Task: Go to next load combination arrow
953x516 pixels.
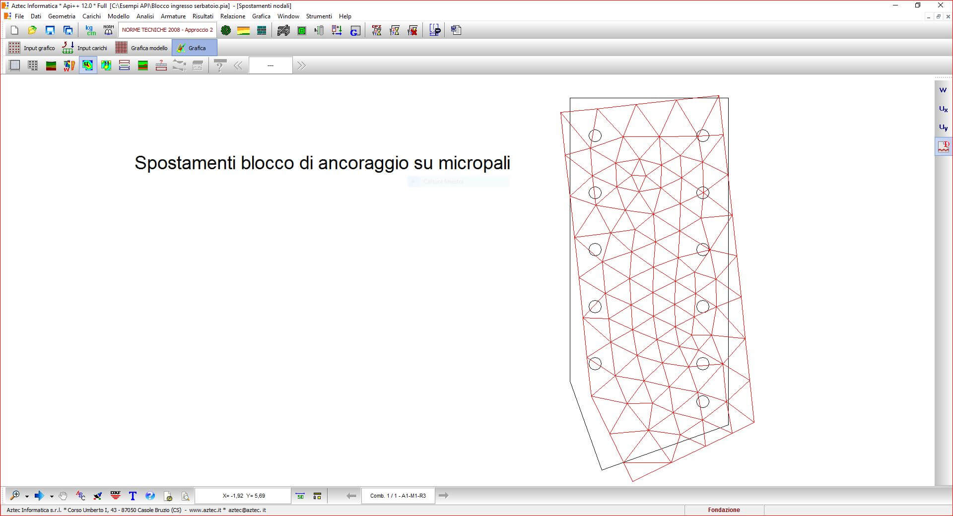Action: [x=444, y=495]
